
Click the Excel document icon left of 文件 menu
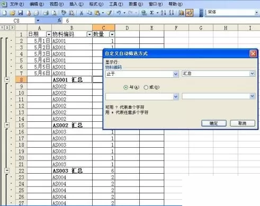point(4,4)
